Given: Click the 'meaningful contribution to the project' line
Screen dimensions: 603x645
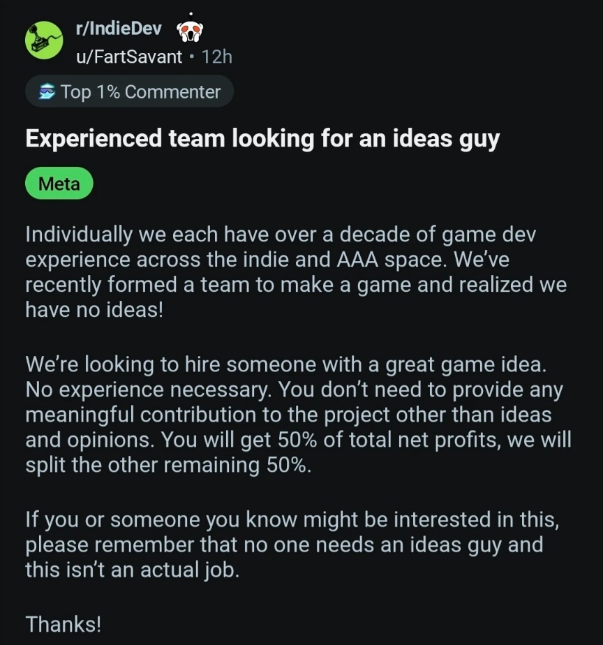Looking at the screenshot, I should coord(288,415).
